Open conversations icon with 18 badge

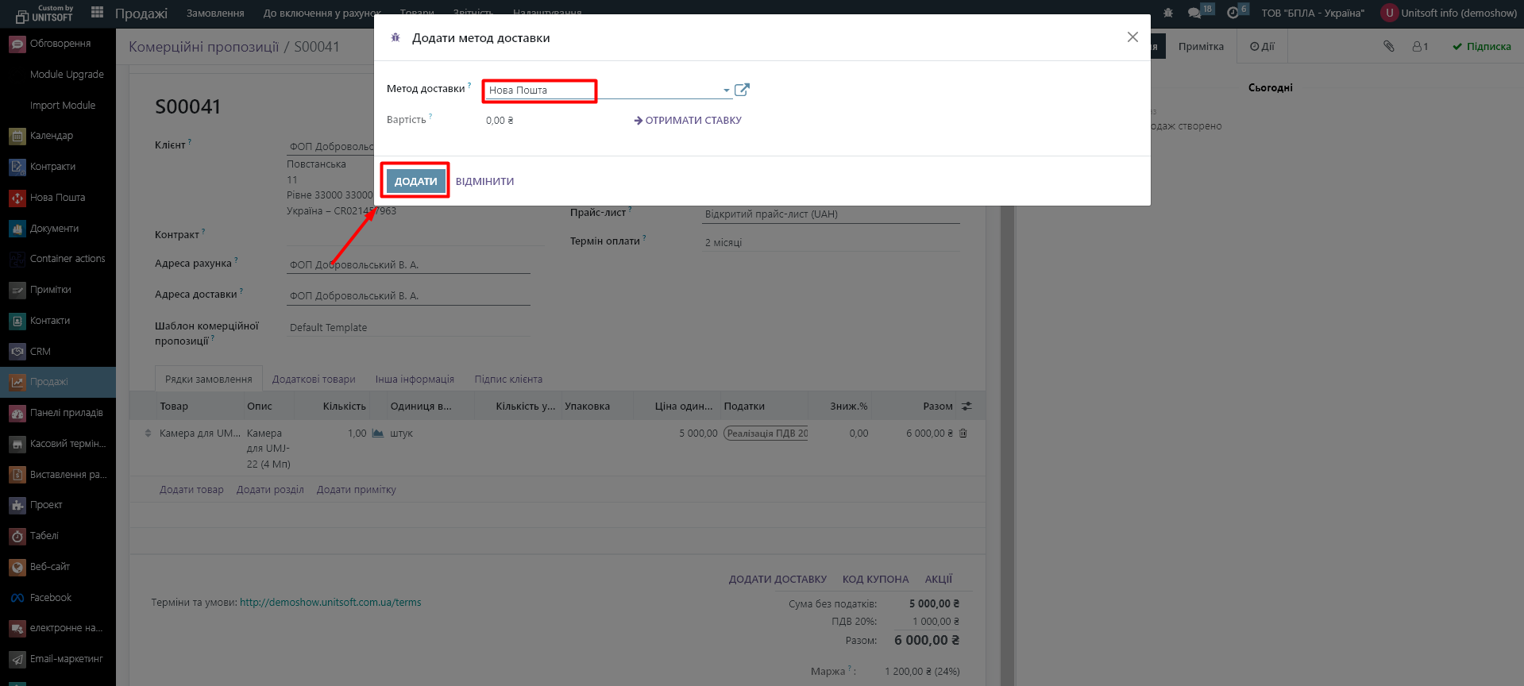[1194, 13]
